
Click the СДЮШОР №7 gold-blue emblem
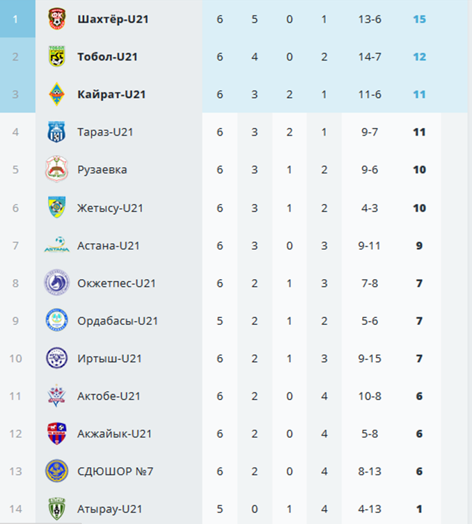click(x=56, y=471)
